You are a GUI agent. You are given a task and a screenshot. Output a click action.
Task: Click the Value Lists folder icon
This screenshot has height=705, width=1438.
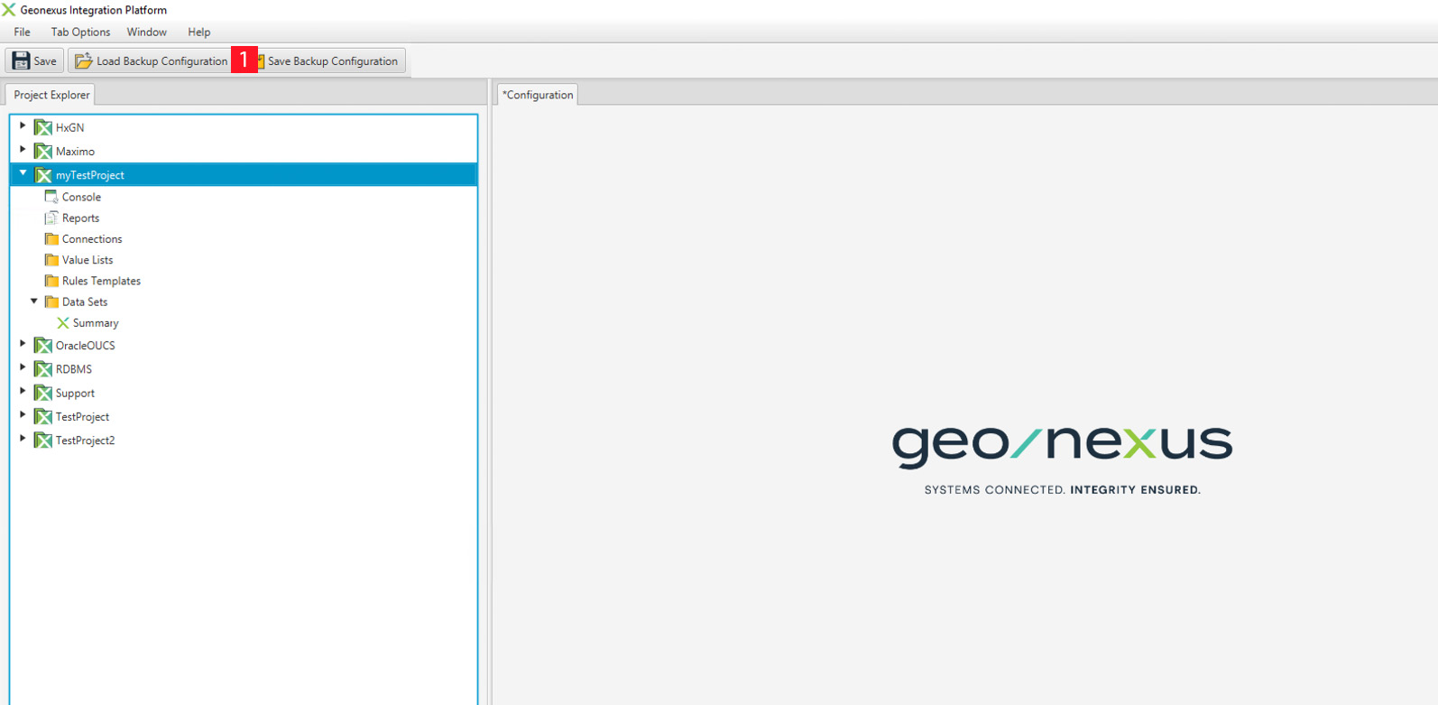[x=51, y=260]
